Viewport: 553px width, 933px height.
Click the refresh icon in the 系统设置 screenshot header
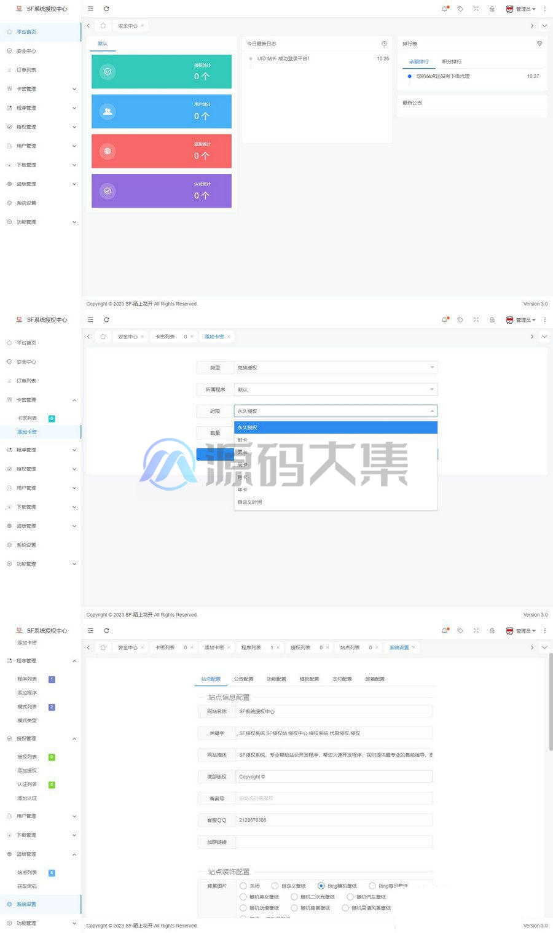point(106,630)
